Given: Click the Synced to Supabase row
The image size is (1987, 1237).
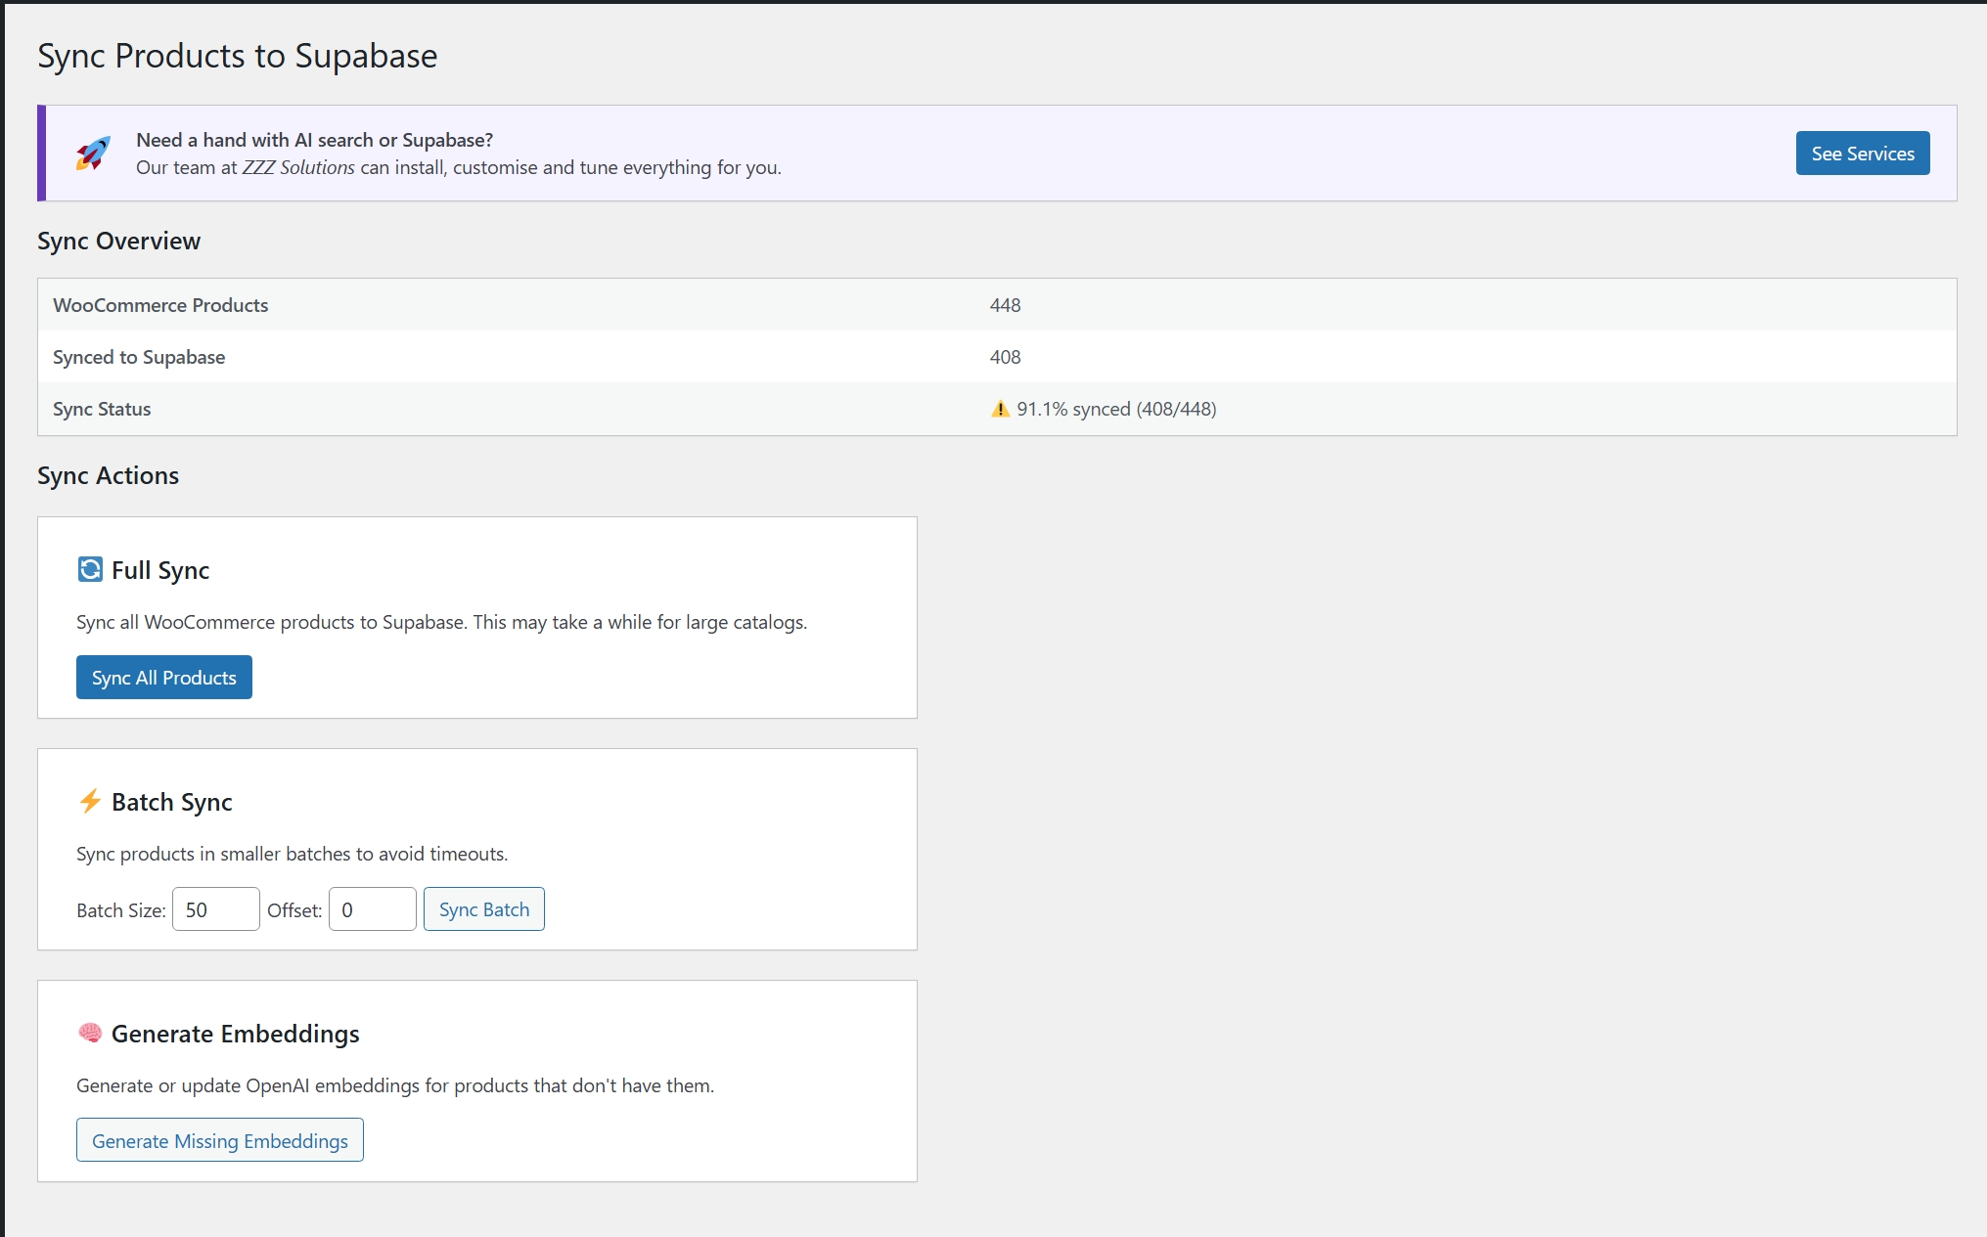Looking at the screenshot, I should coord(138,357).
